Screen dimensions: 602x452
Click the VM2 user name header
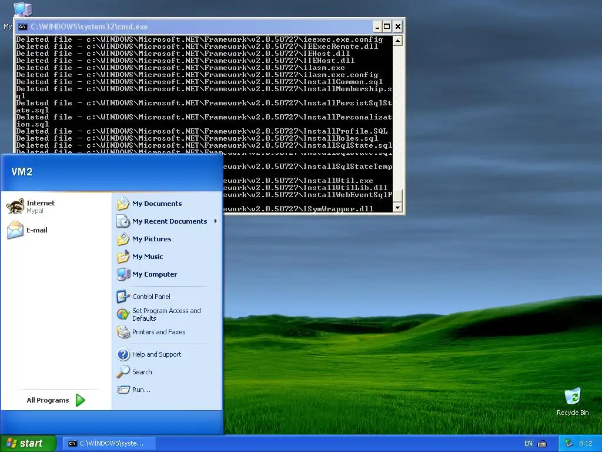pyautogui.click(x=22, y=172)
